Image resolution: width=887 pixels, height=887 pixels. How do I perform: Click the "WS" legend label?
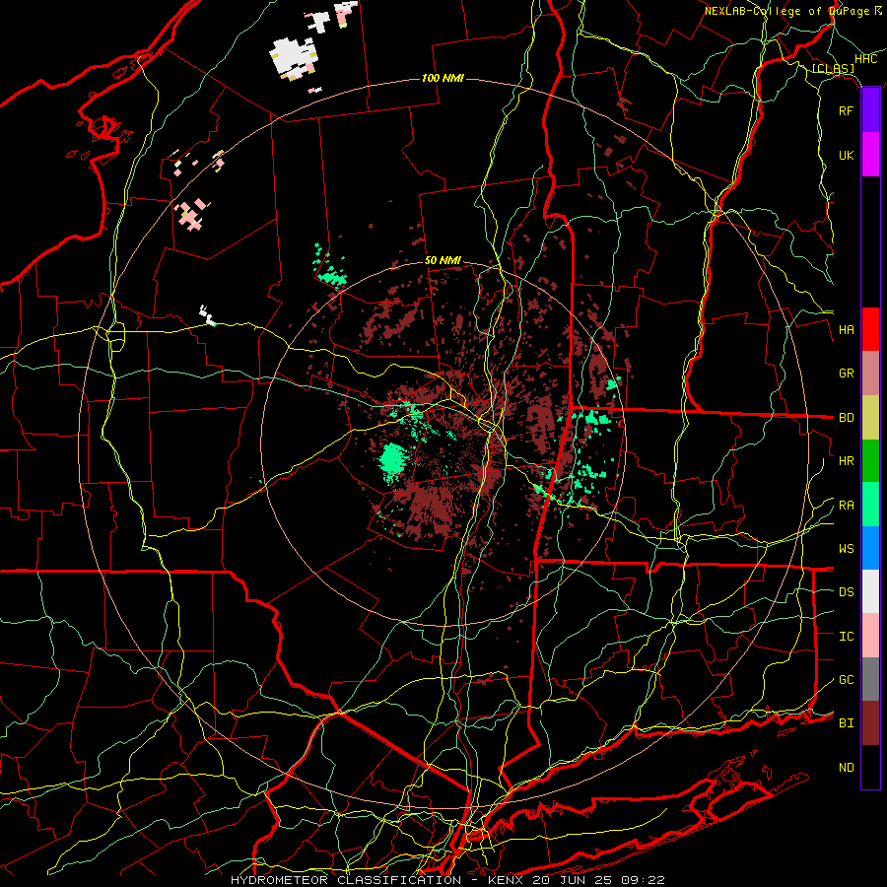click(847, 549)
